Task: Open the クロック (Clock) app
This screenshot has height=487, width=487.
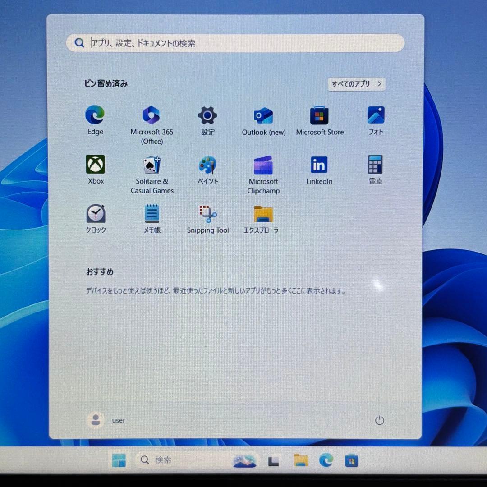Action: [95, 213]
